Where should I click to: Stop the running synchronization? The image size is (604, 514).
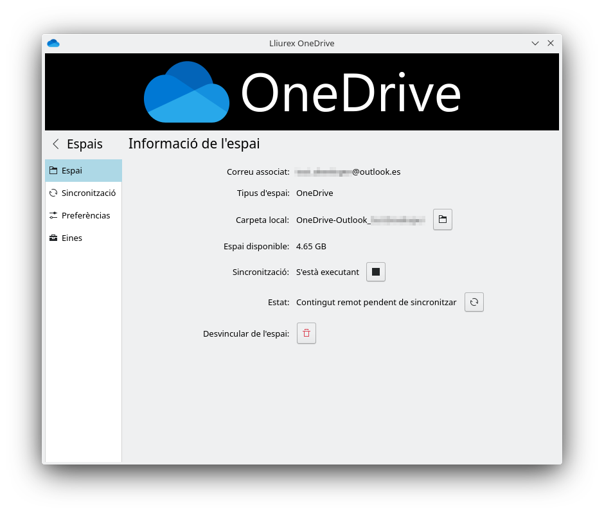click(376, 272)
